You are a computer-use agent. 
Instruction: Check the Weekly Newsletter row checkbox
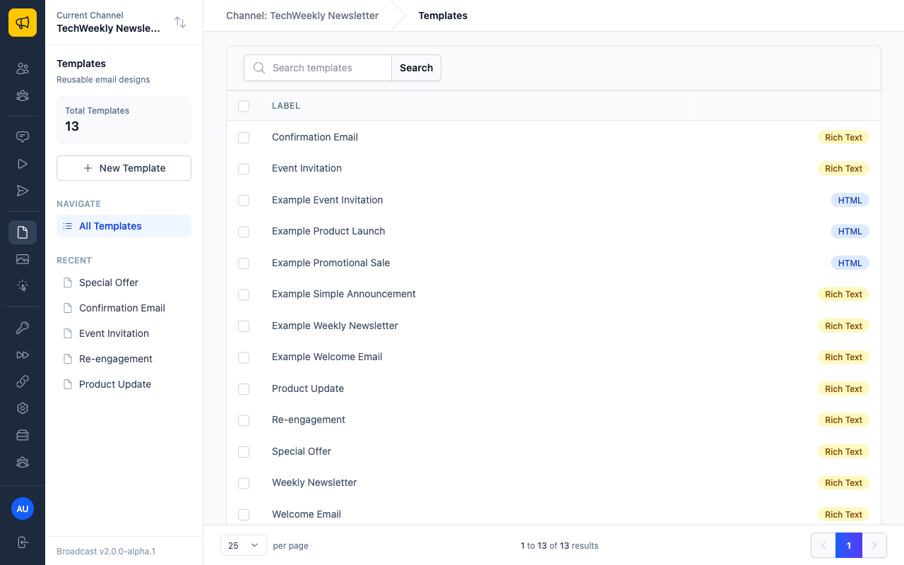tap(244, 483)
